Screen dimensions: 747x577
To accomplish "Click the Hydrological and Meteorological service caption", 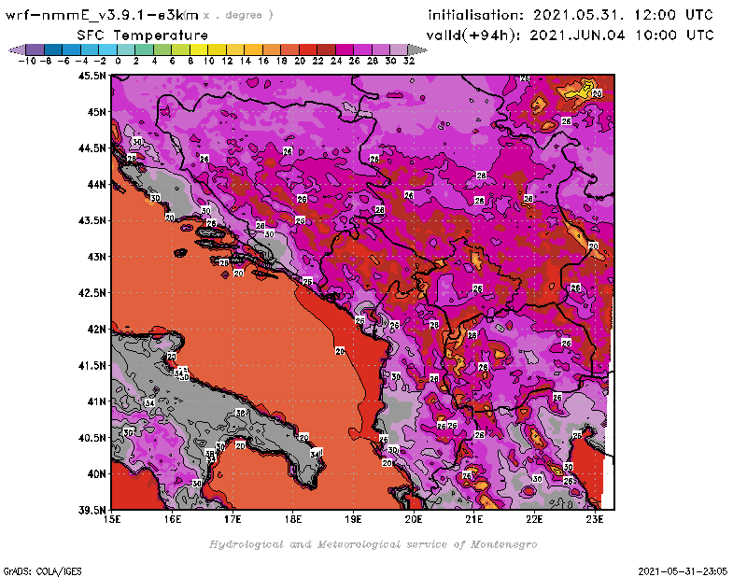I will click(x=373, y=544).
